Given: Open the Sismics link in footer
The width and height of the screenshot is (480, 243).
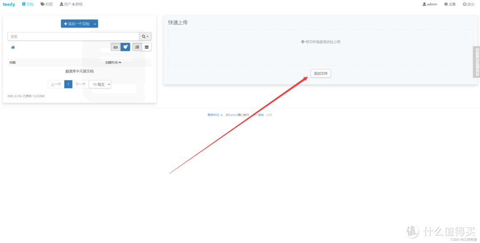Looking at the screenshot, I should click(233, 115).
